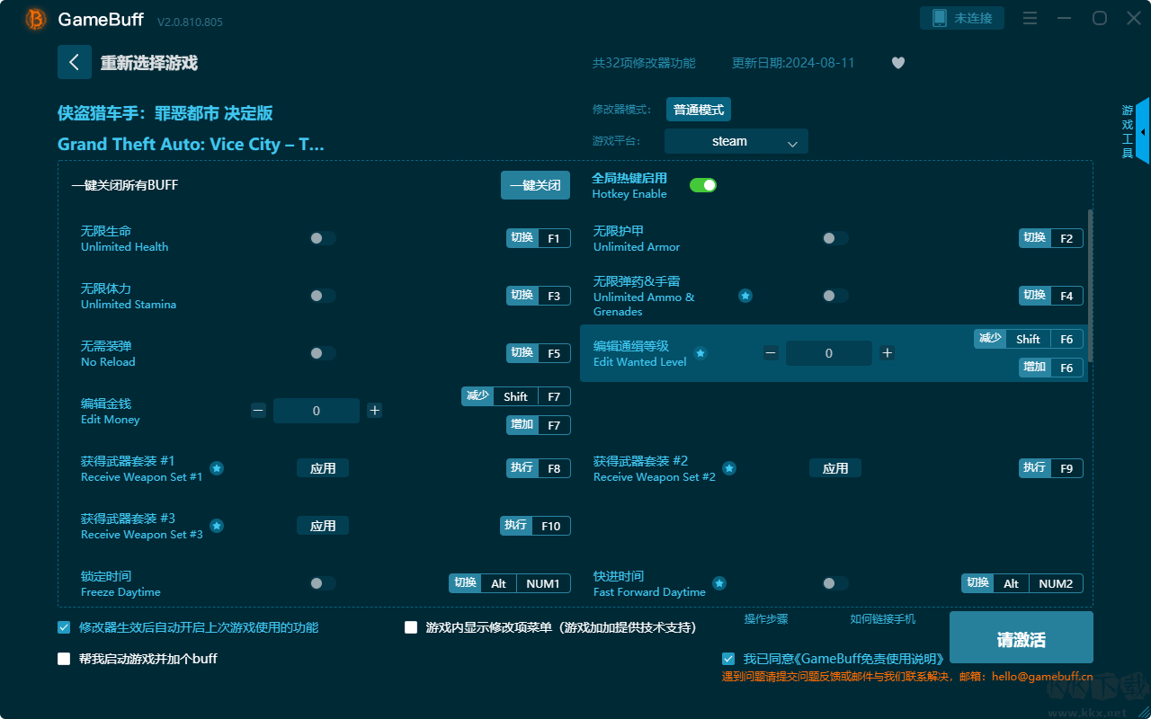Click the 共32项修改器功能 text
This screenshot has width=1151, height=719.
pyautogui.click(x=644, y=63)
